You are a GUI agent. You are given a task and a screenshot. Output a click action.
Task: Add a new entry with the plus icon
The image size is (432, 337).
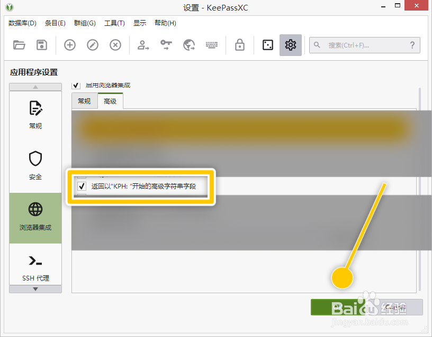[x=69, y=45]
